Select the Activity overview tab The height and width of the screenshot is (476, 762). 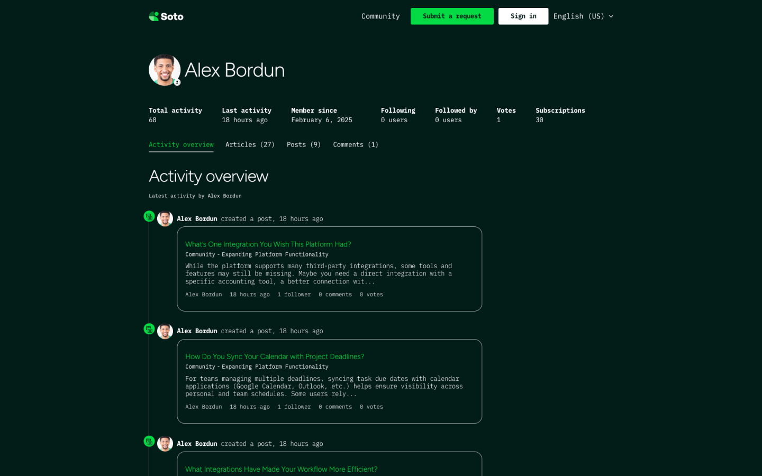181,144
